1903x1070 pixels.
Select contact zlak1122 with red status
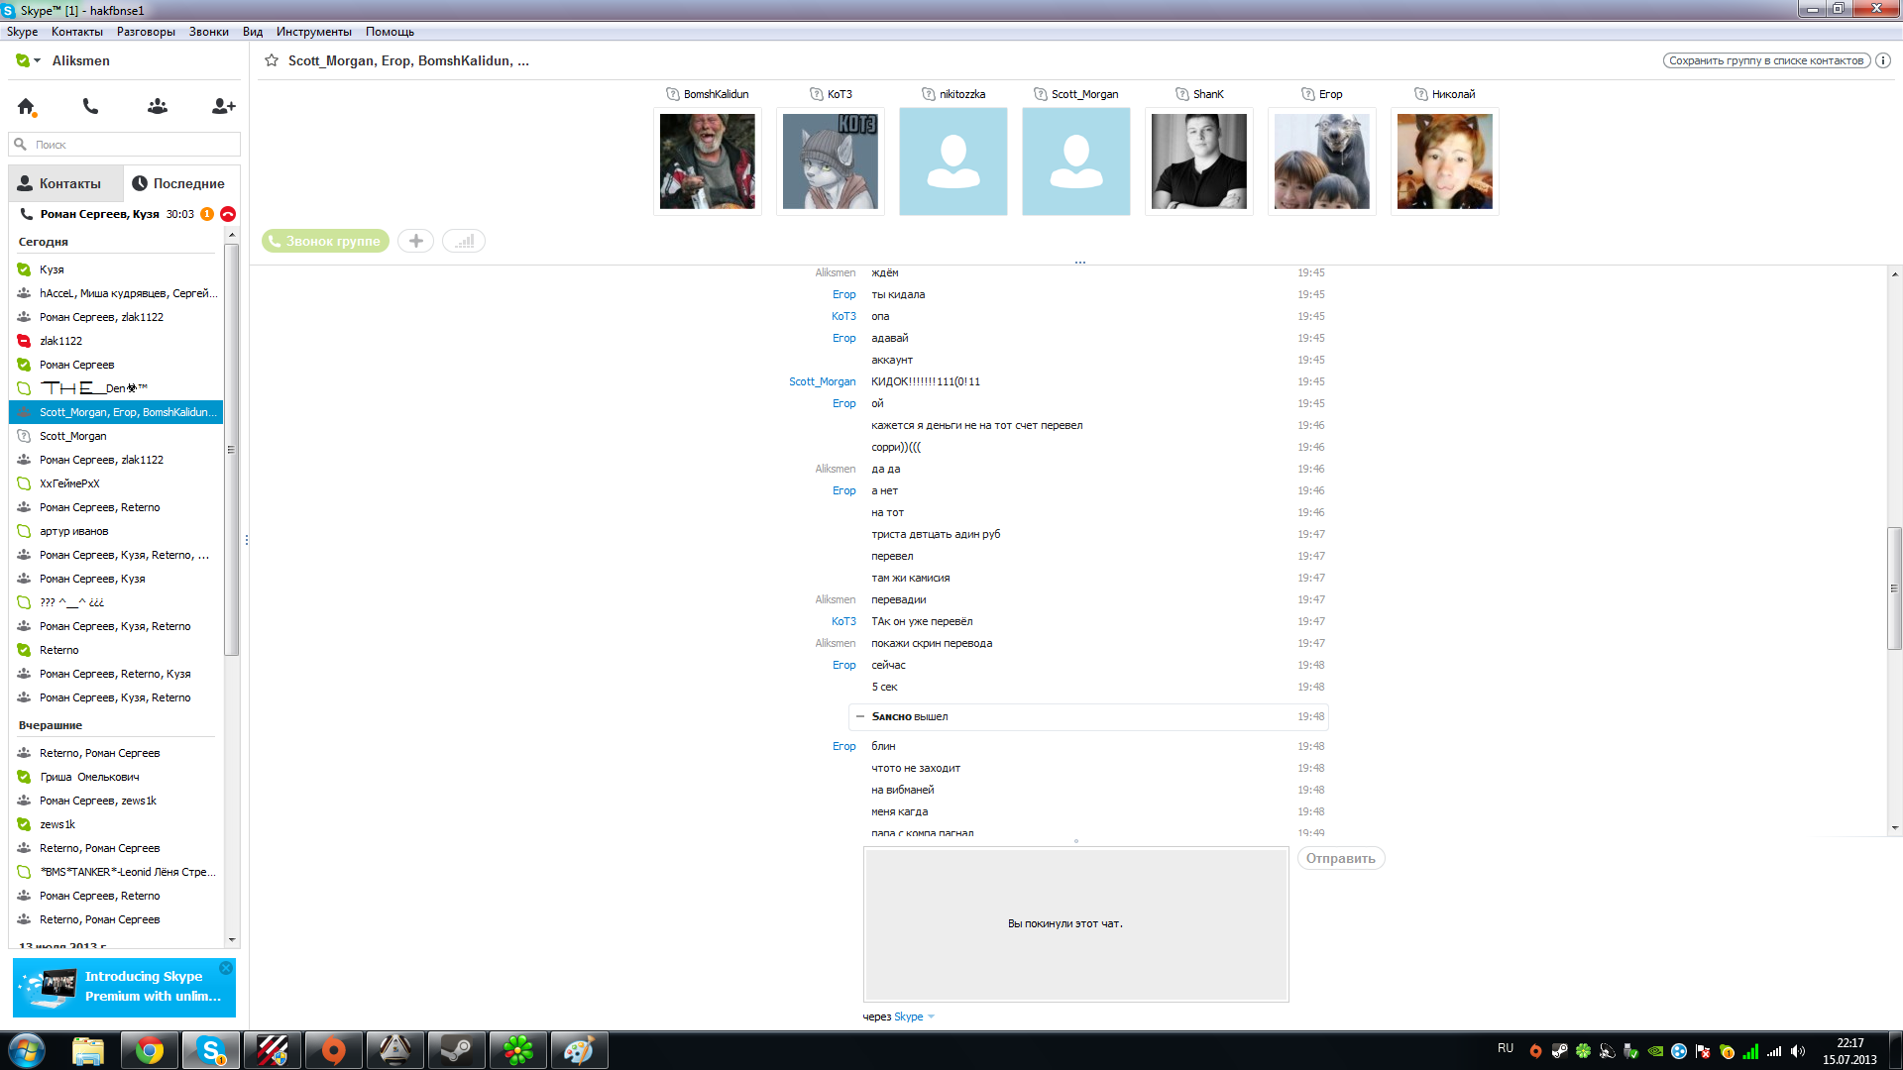(x=116, y=341)
